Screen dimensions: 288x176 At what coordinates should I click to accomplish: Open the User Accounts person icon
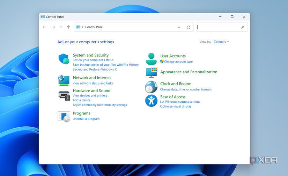(x=151, y=59)
